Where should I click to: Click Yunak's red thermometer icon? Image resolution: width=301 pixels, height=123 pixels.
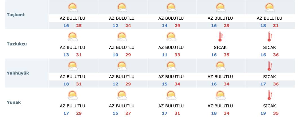[269, 95]
